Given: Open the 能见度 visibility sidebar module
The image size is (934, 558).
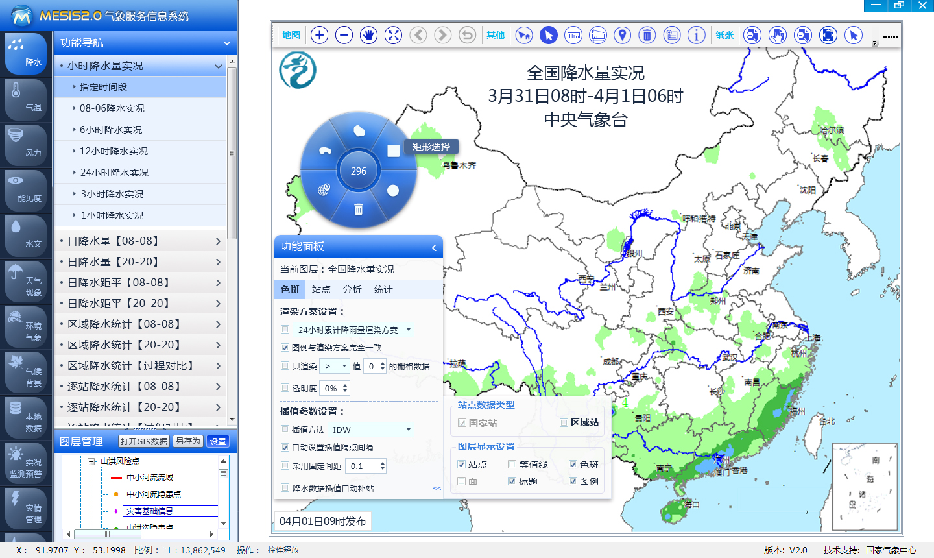Looking at the screenshot, I should pyautogui.click(x=26, y=189).
